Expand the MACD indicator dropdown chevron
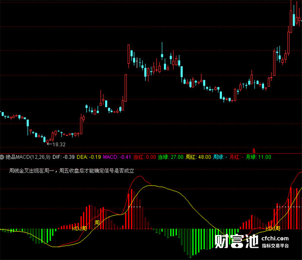 coord(2,157)
